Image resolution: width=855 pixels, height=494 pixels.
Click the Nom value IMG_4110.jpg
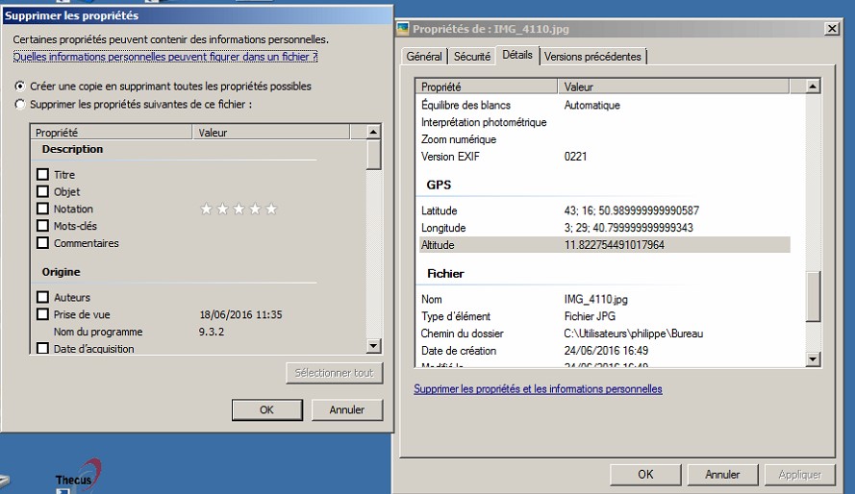tap(596, 299)
